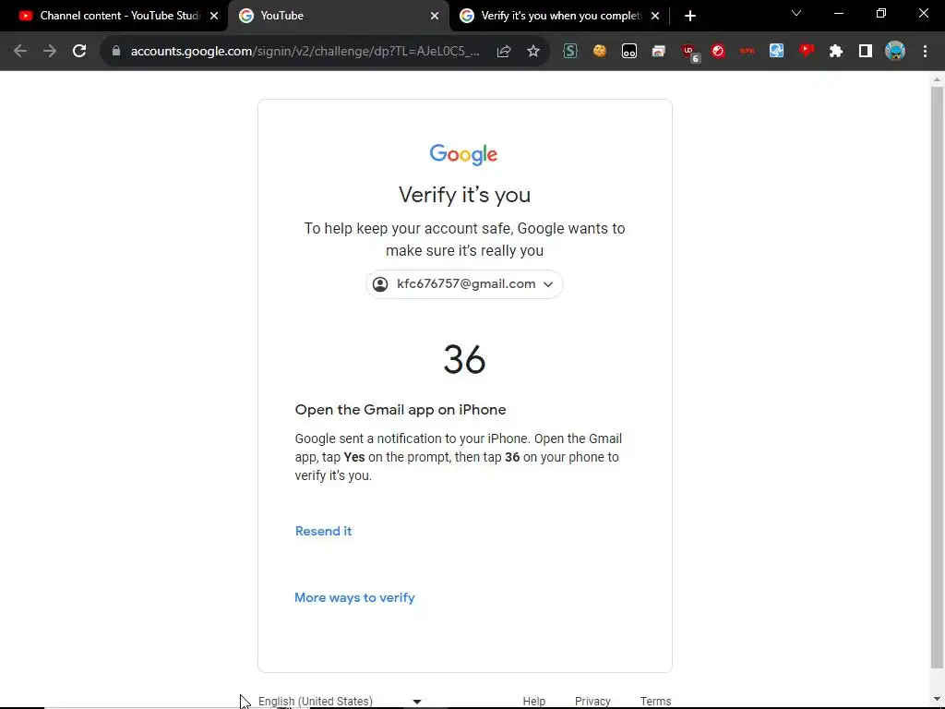Switch to YouTube tab
The height and width of the screenshot is (709, 945).
point(338,17)
